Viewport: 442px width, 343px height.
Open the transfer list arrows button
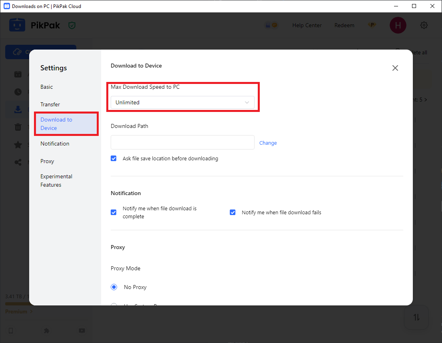pos(416,317)
